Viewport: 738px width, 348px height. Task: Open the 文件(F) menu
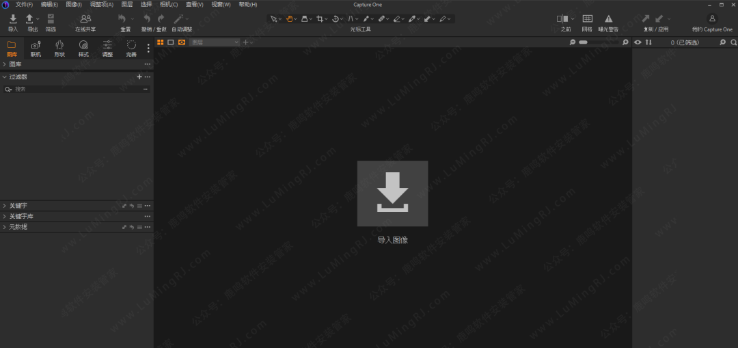point(24,4)
